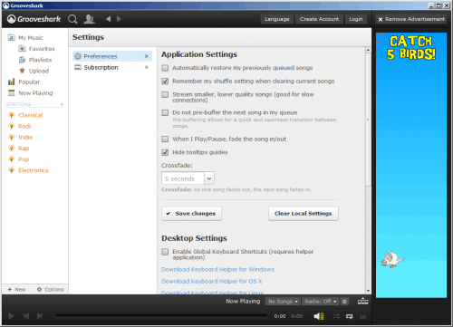Click New at the sidebar bottom

(x=17, y=289)
